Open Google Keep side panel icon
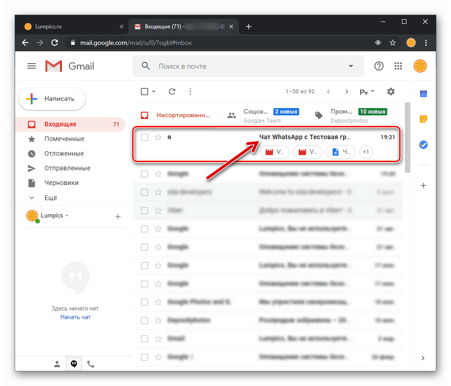 423,119
